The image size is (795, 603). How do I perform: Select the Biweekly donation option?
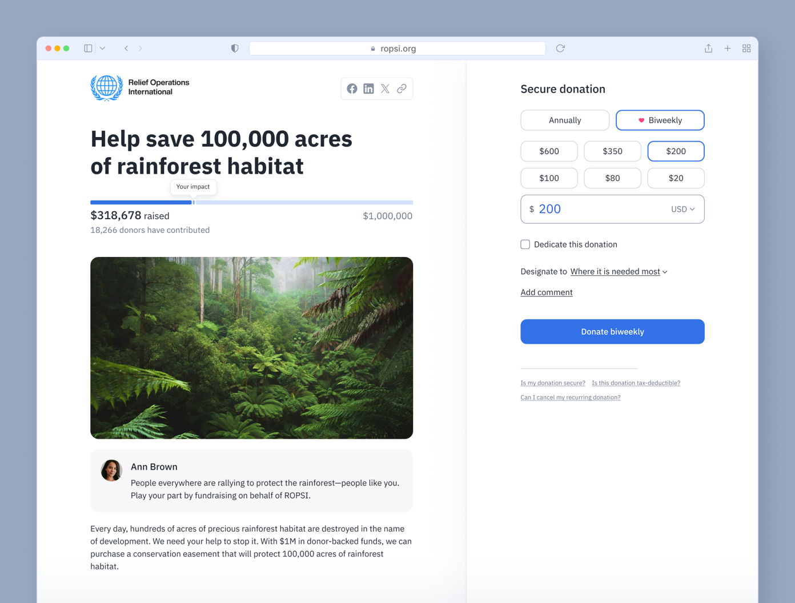(x=660, y=120)
